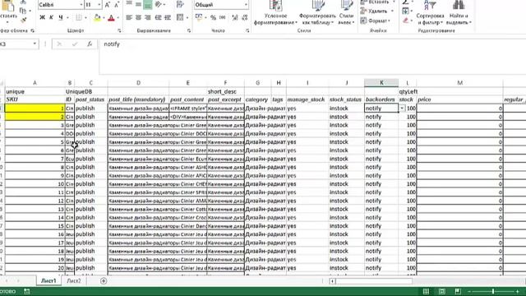Open the number format 'Общий' dropdown
Viewport: 526px width, 296px height.
[246, 5]
